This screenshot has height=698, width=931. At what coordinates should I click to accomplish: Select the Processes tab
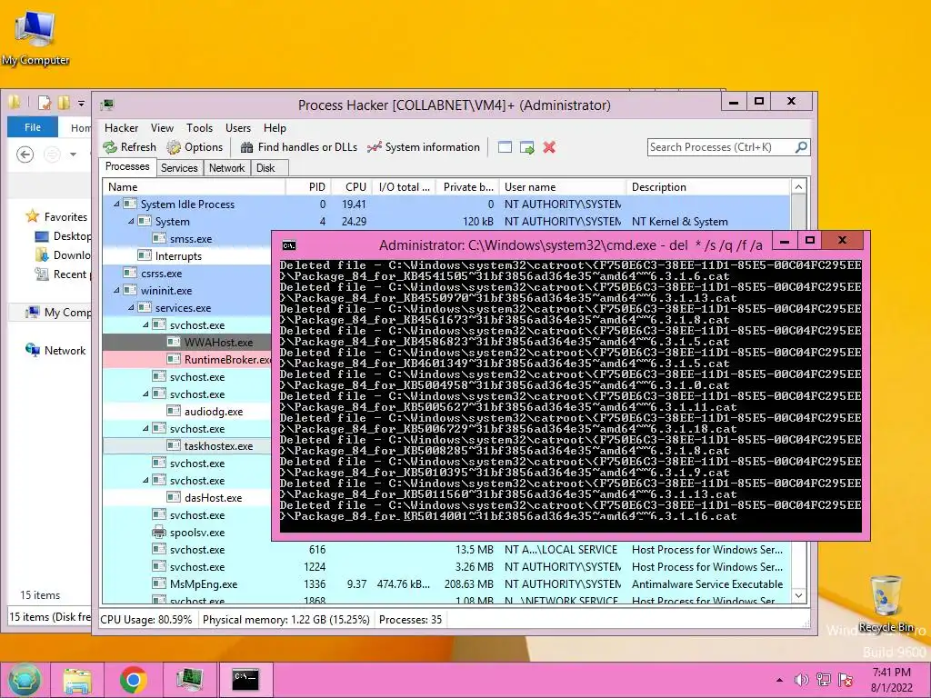127,167
